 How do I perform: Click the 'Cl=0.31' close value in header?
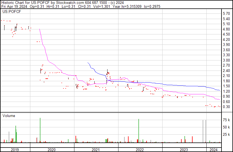(x=84, y=6)
